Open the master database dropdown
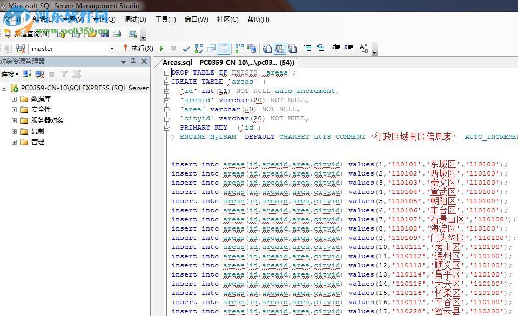518x316 pixels. (x=112, y=49)
